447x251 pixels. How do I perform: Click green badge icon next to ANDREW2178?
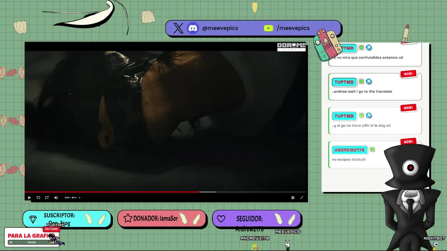tap(372, 150)
